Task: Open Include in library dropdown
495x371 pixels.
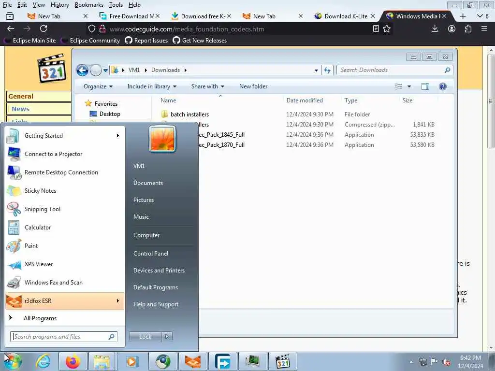Action: [x=152, y=86]
